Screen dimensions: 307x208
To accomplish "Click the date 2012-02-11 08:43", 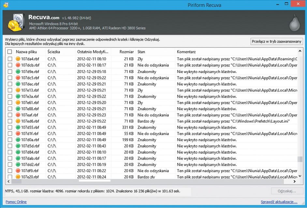I will pos(92,146).
